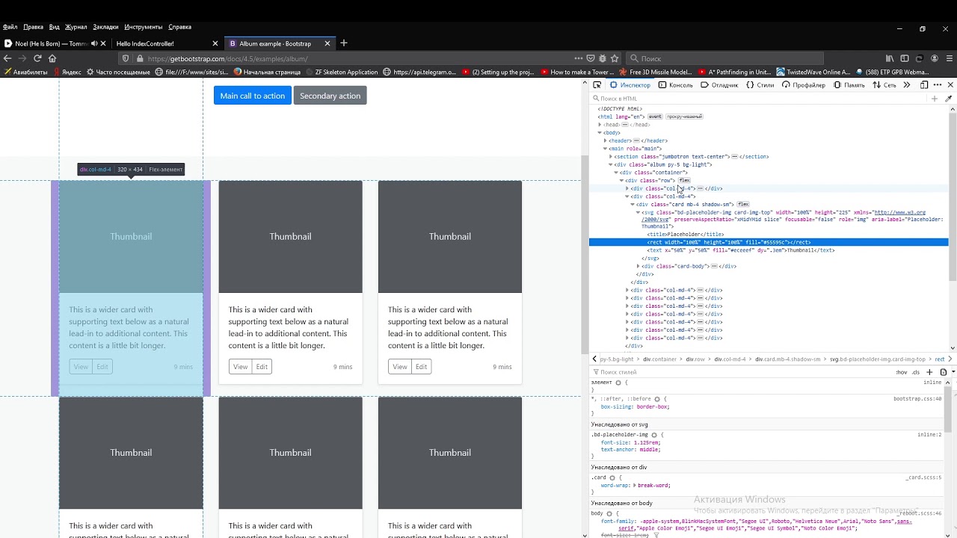This screenshot has height=538, width=957.
Task: Select div.container in breadcrumbs
Action: 659,359
